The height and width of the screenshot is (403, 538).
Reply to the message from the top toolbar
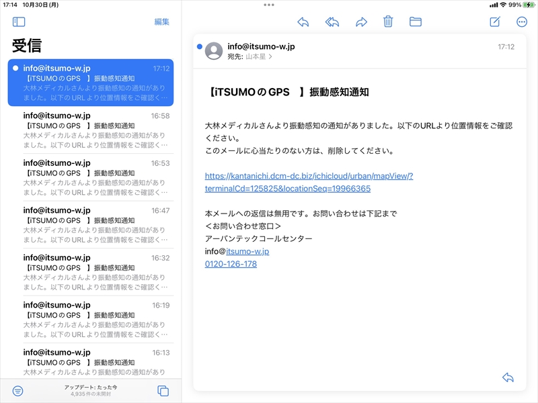(x=303, y=22)
